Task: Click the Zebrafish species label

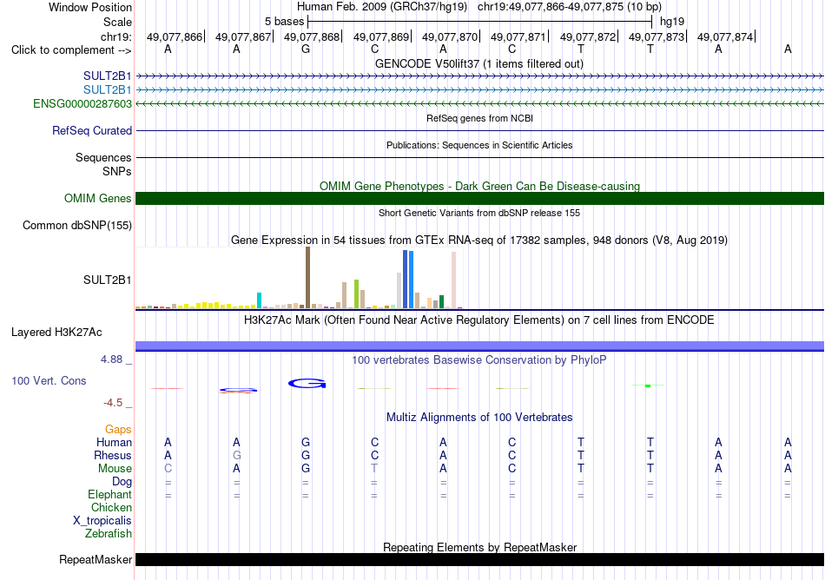Action: [x=109, y=533]
